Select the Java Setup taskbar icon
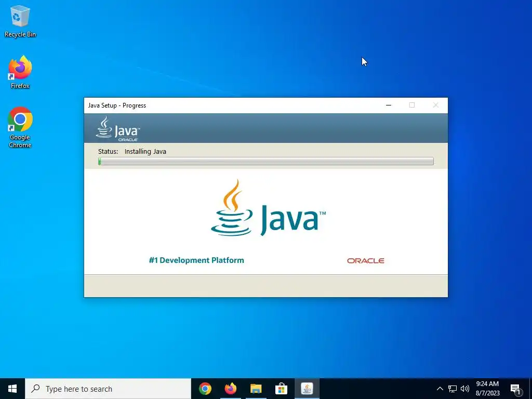Image resolution: width=532 pixels, height=399 pixels. pos(307,389)
